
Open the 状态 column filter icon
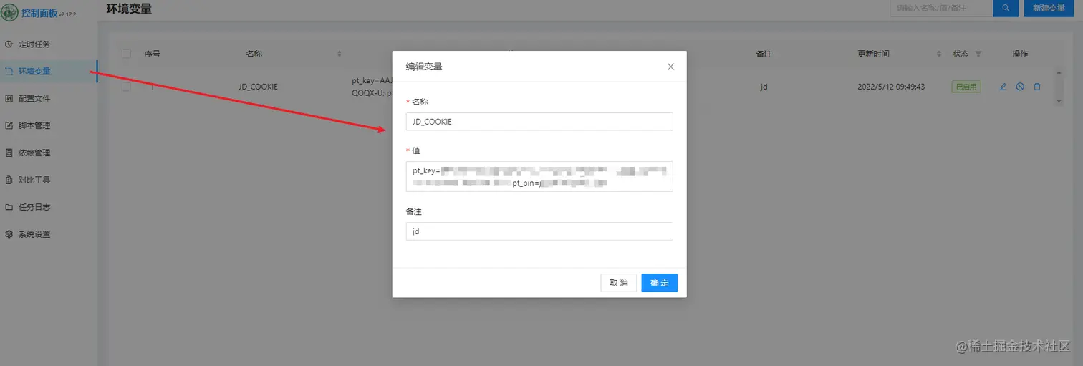point(978,54)
